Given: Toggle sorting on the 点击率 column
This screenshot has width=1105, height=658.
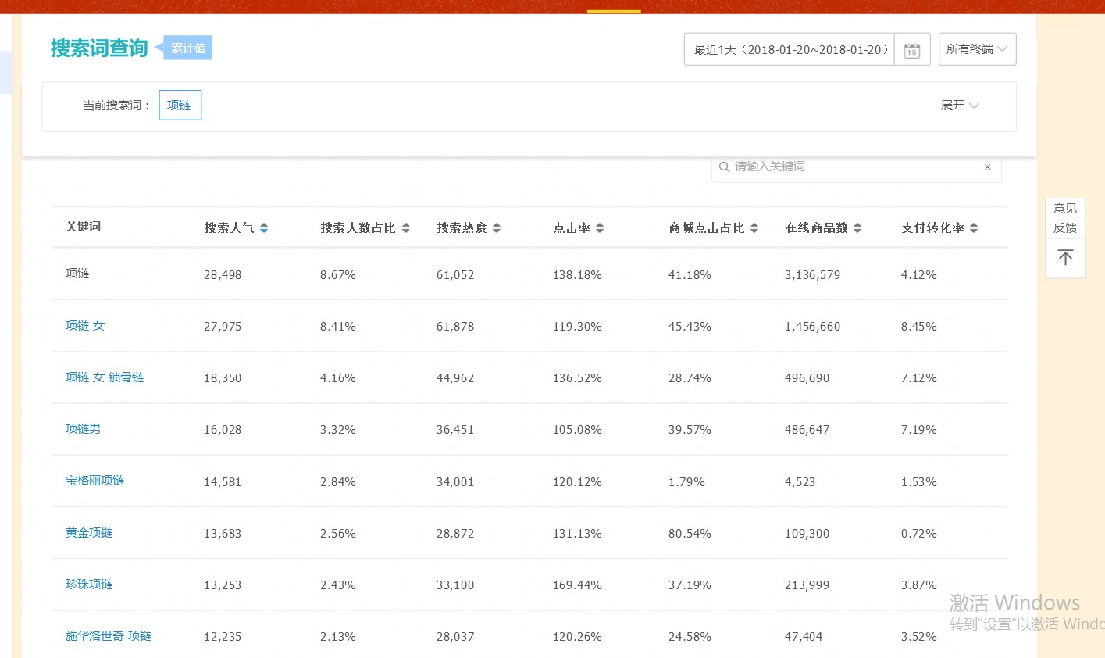Looking at the screenshot, I should click(x=599, y=227).
